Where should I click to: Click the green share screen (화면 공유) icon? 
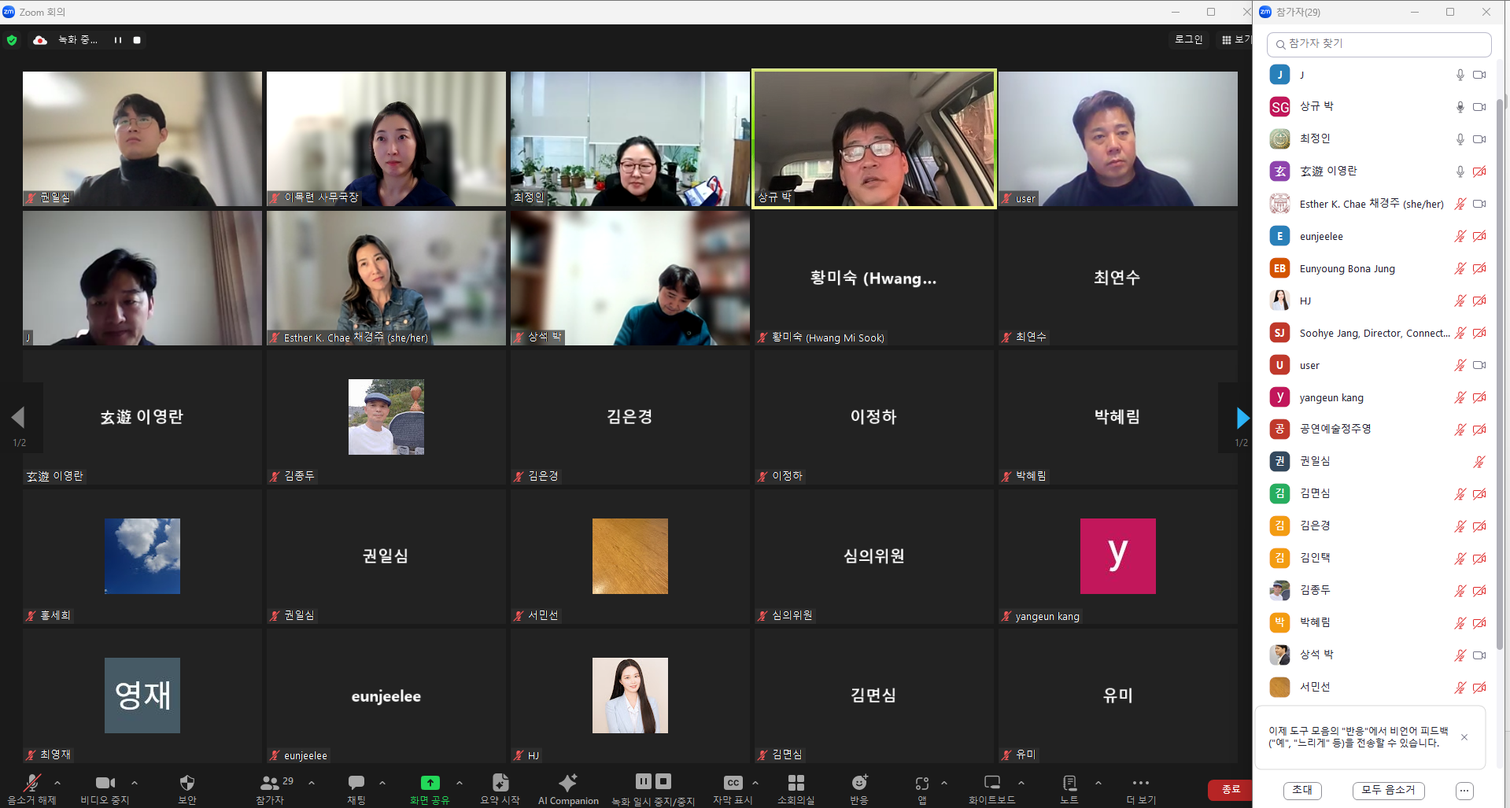coord(430,783)
